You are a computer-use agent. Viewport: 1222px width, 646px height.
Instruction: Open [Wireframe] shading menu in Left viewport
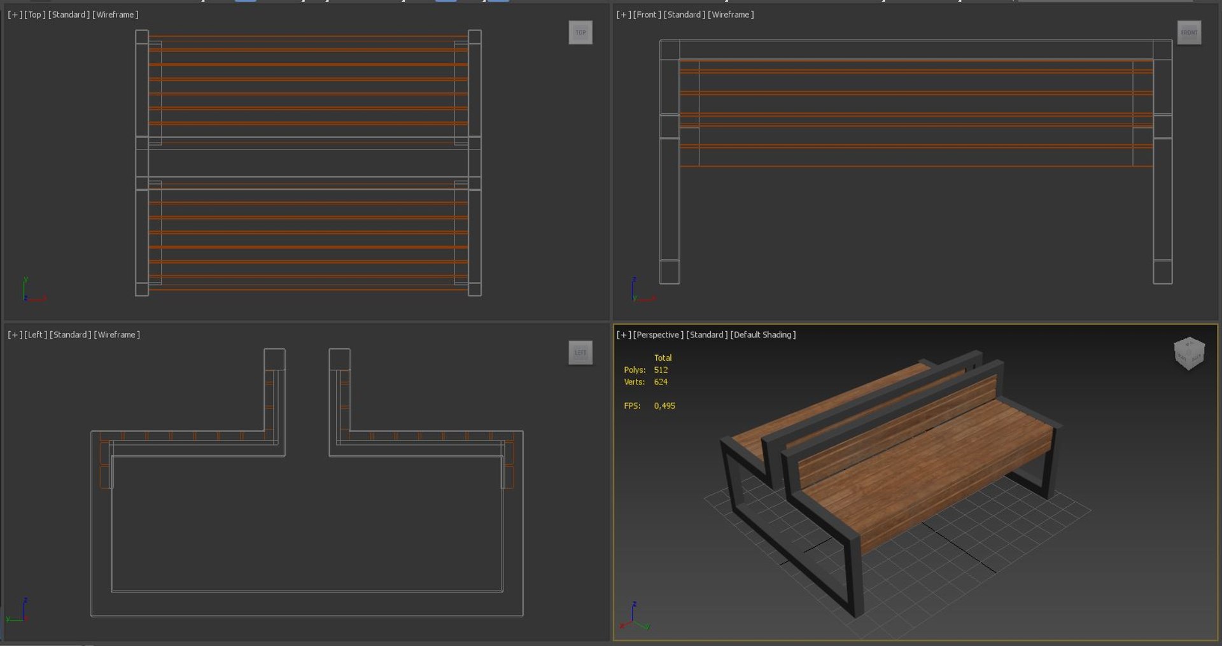(117, 335)
